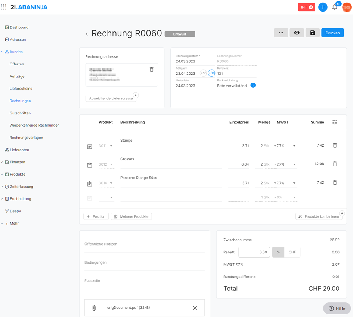This screenshot has width=353, height=317.
Task: Click the Rabatt amount input field
Action: click(254, 252)
